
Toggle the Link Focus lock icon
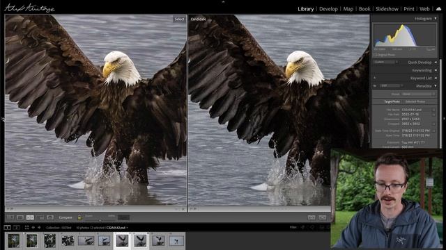(x=79, y=217)
